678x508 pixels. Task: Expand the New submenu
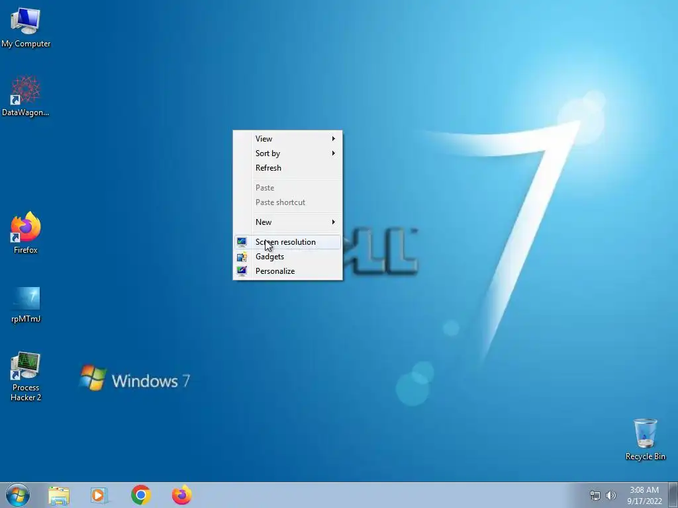pyautogui.click(x=287, y=222)
